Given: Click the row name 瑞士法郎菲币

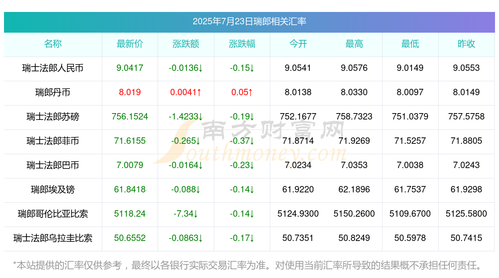Looking at the screenshot, I should [x=53, y=141].
